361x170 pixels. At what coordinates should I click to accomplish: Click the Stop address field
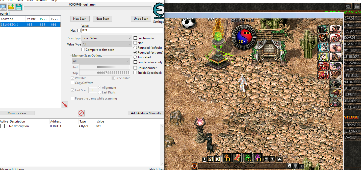point(105,73)
